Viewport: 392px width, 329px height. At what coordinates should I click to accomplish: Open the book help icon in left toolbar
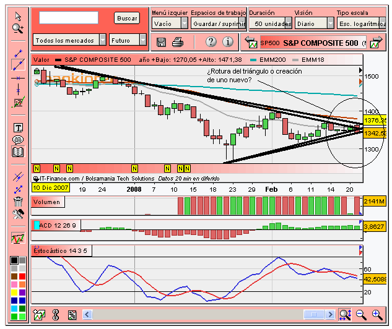[x=18, y=152]
